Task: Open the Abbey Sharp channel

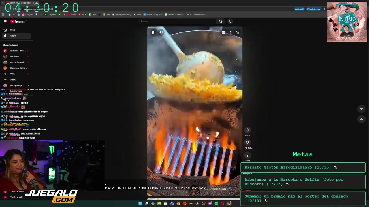Action: (x=16, y=85)
